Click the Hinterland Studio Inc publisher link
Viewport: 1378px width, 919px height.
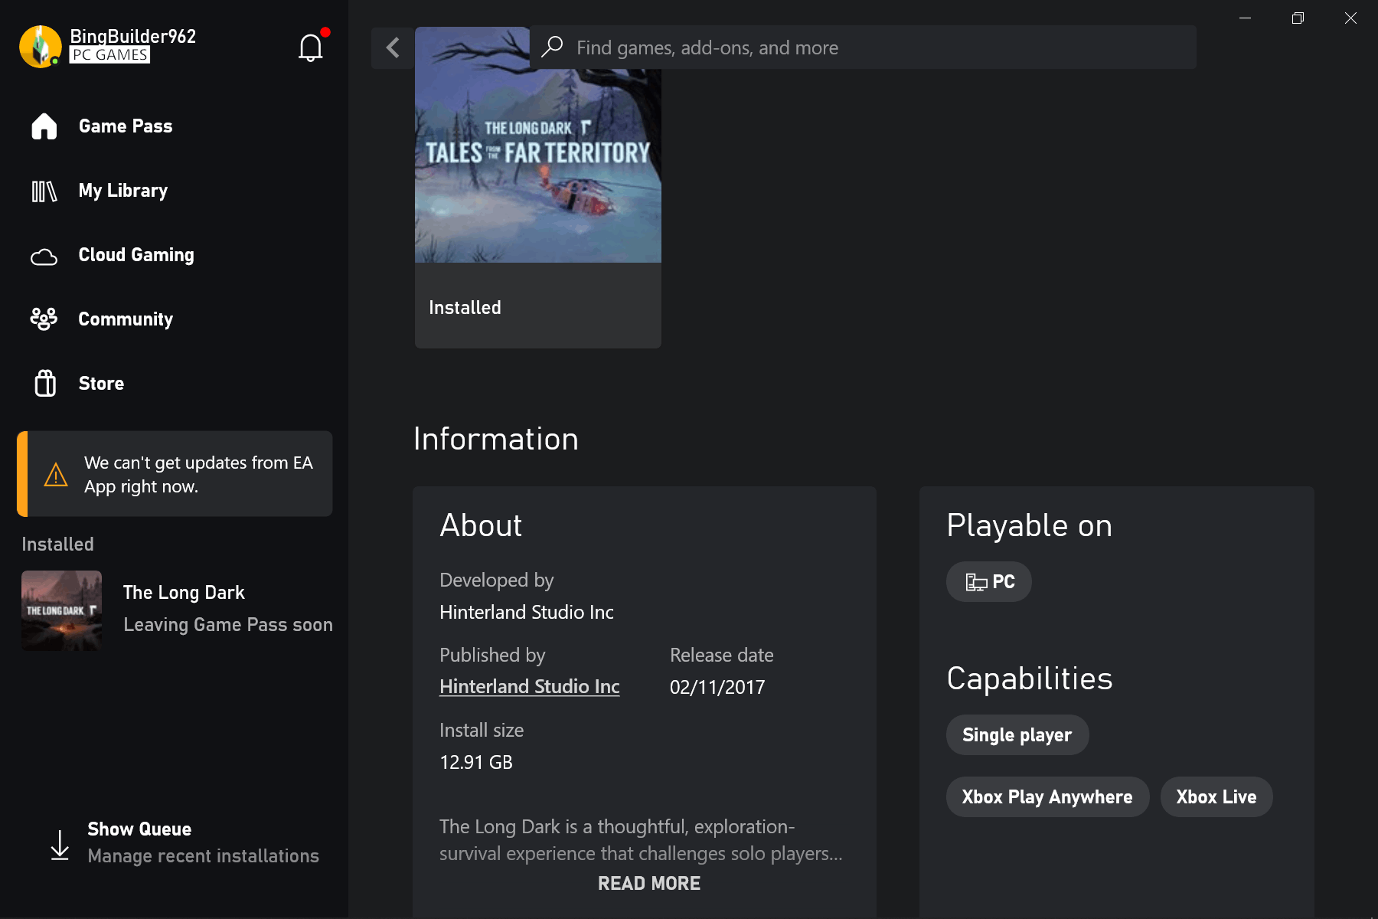(x=530, y=687)
